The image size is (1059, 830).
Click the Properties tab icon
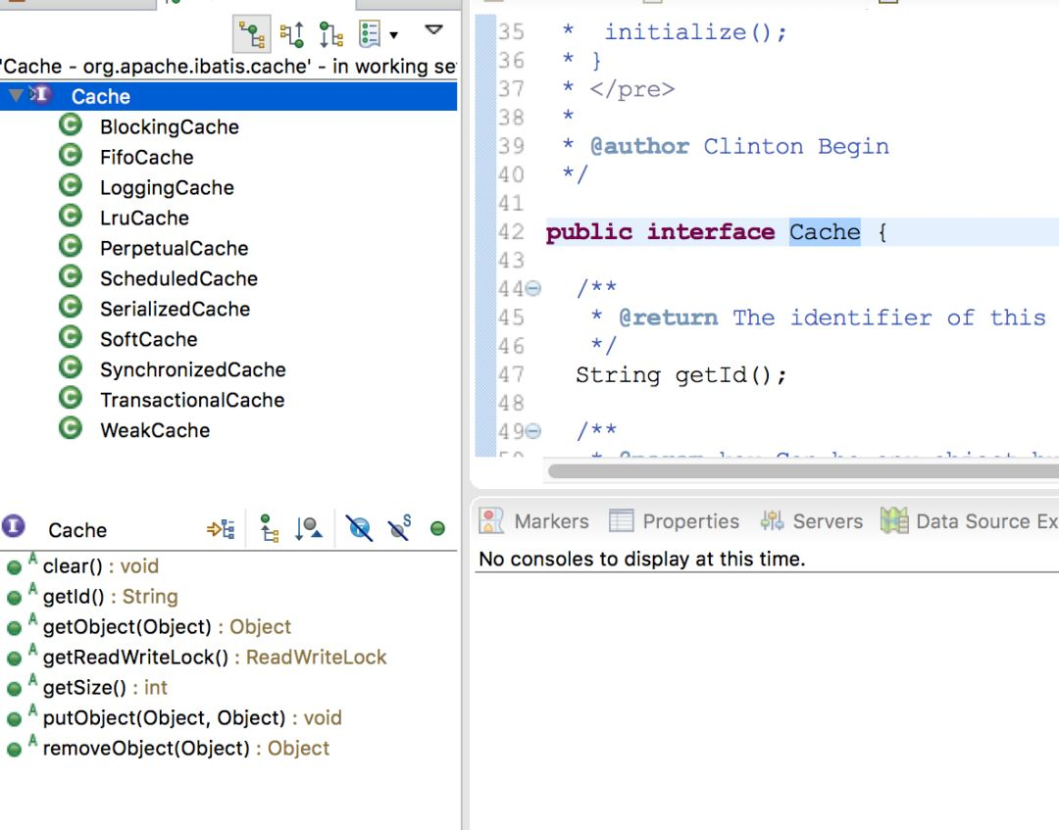(x=621, y=521)
